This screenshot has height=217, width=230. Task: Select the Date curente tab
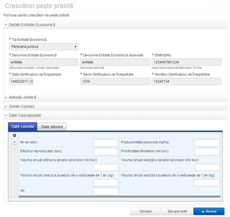click(23, 127)
